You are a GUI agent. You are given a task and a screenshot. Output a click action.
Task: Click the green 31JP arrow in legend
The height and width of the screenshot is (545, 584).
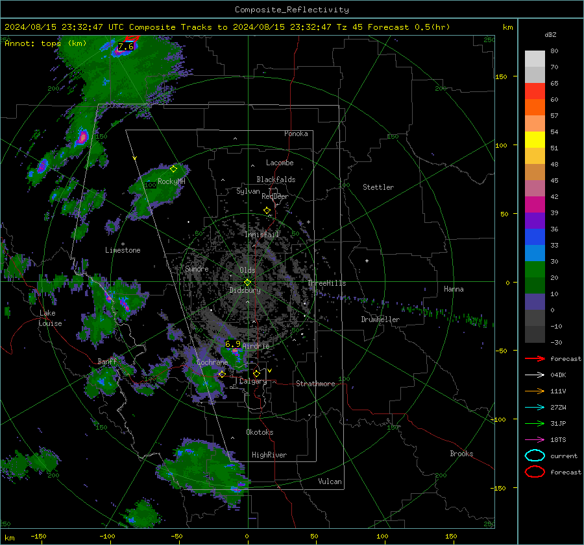tap(535, 423)
